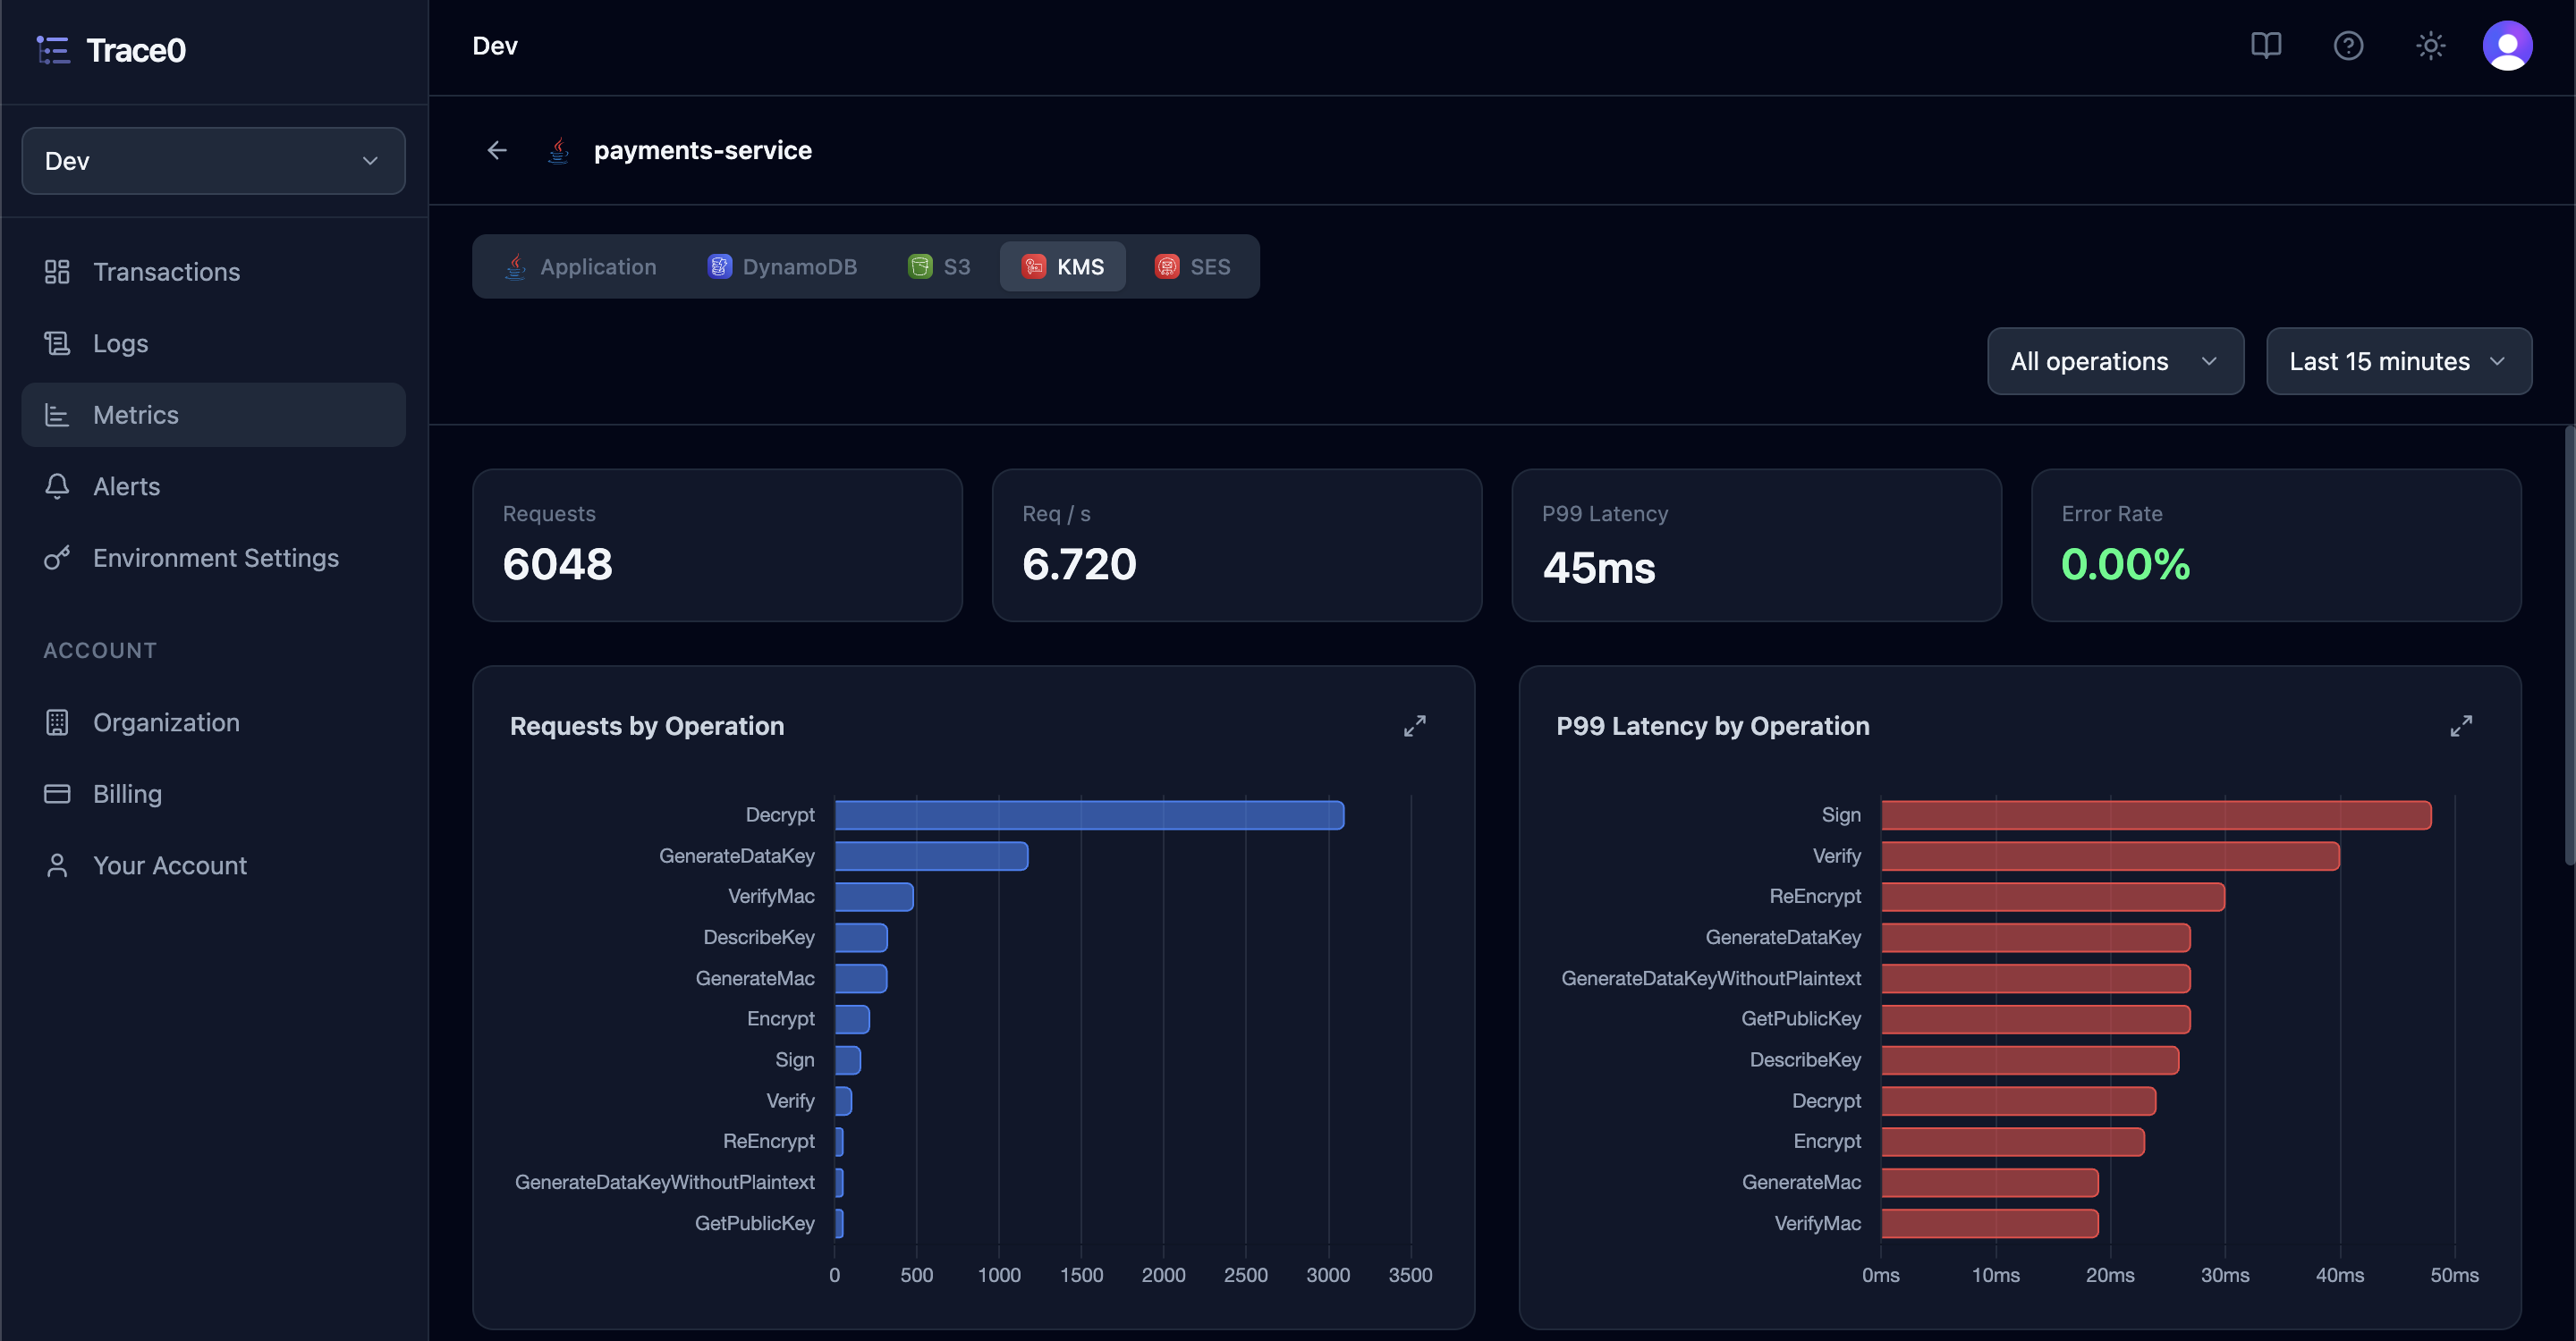This screenshot has height=1341, width=2576.
Task: Click the GenerateDataKeyWithoutPlaintext label in latency chart
Action: pyautogui.click(x=1710, y=978)
